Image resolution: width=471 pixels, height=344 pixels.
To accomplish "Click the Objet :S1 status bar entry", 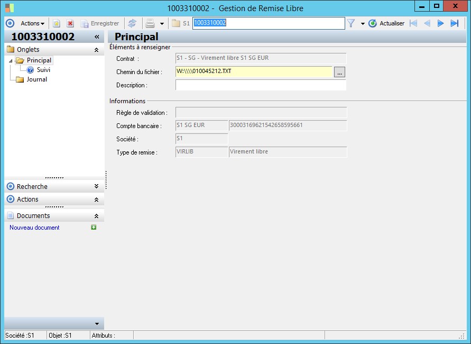I will click(68, 336).
